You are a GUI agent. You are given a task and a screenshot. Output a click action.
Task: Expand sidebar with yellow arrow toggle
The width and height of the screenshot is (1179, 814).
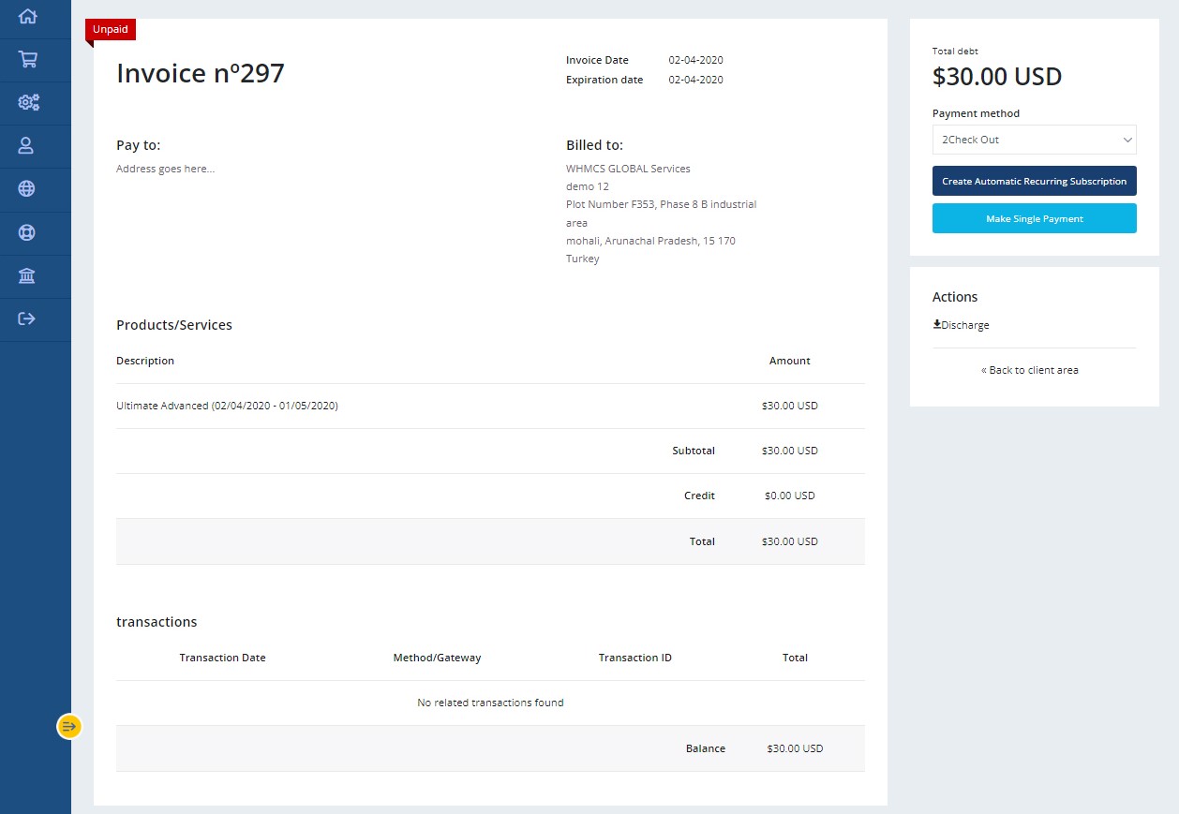(69, 726)
